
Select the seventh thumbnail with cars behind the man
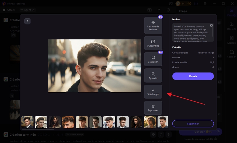click(x=109, y=122)
